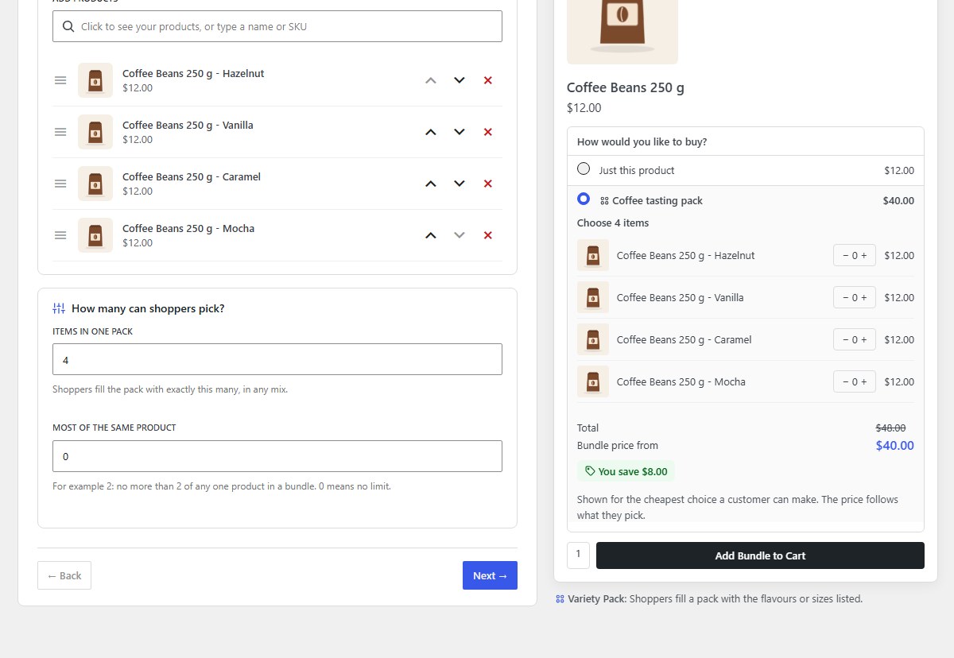Click the Hazelnut thumbnail in the product list
The image size is (954, 658).
pyautogui.click(x=95, y=80)
